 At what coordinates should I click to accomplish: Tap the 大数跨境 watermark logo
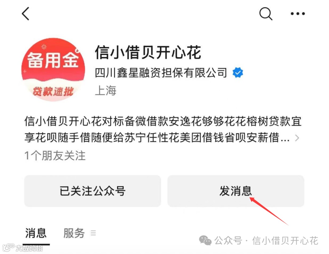[23, 248]
